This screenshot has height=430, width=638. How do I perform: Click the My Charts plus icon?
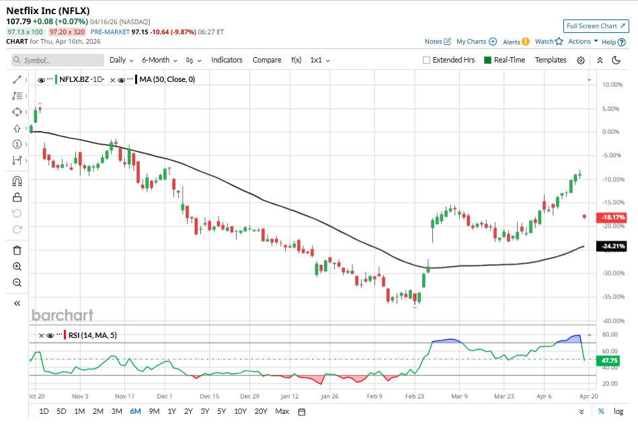493,42
